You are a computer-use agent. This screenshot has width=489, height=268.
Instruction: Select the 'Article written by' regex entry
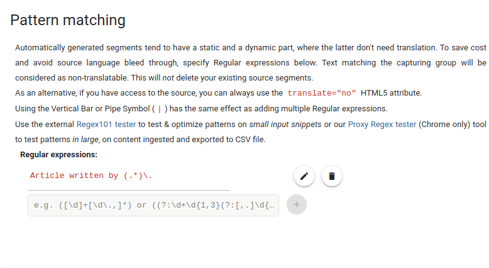[91, 176]
